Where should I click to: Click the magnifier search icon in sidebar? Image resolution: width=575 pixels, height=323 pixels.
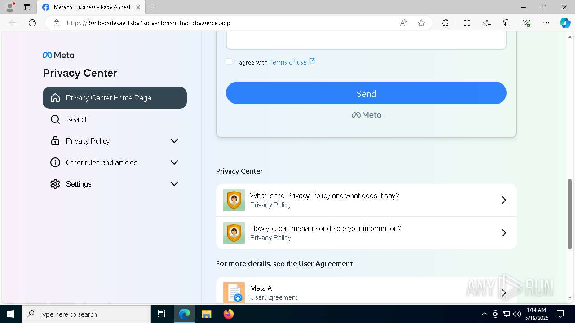point(55,119)
